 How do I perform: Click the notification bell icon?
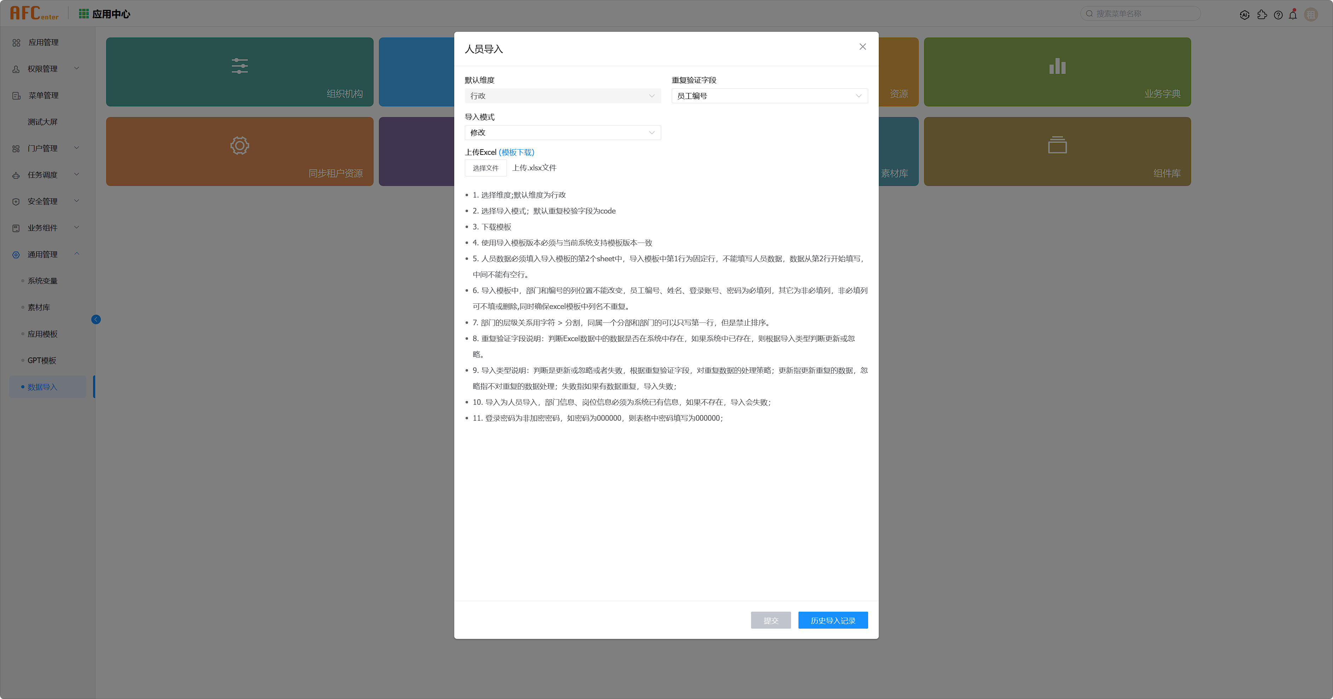coord(1293,14)
